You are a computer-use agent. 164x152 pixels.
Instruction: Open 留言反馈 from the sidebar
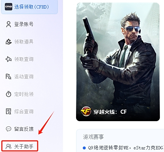(24, 129)
